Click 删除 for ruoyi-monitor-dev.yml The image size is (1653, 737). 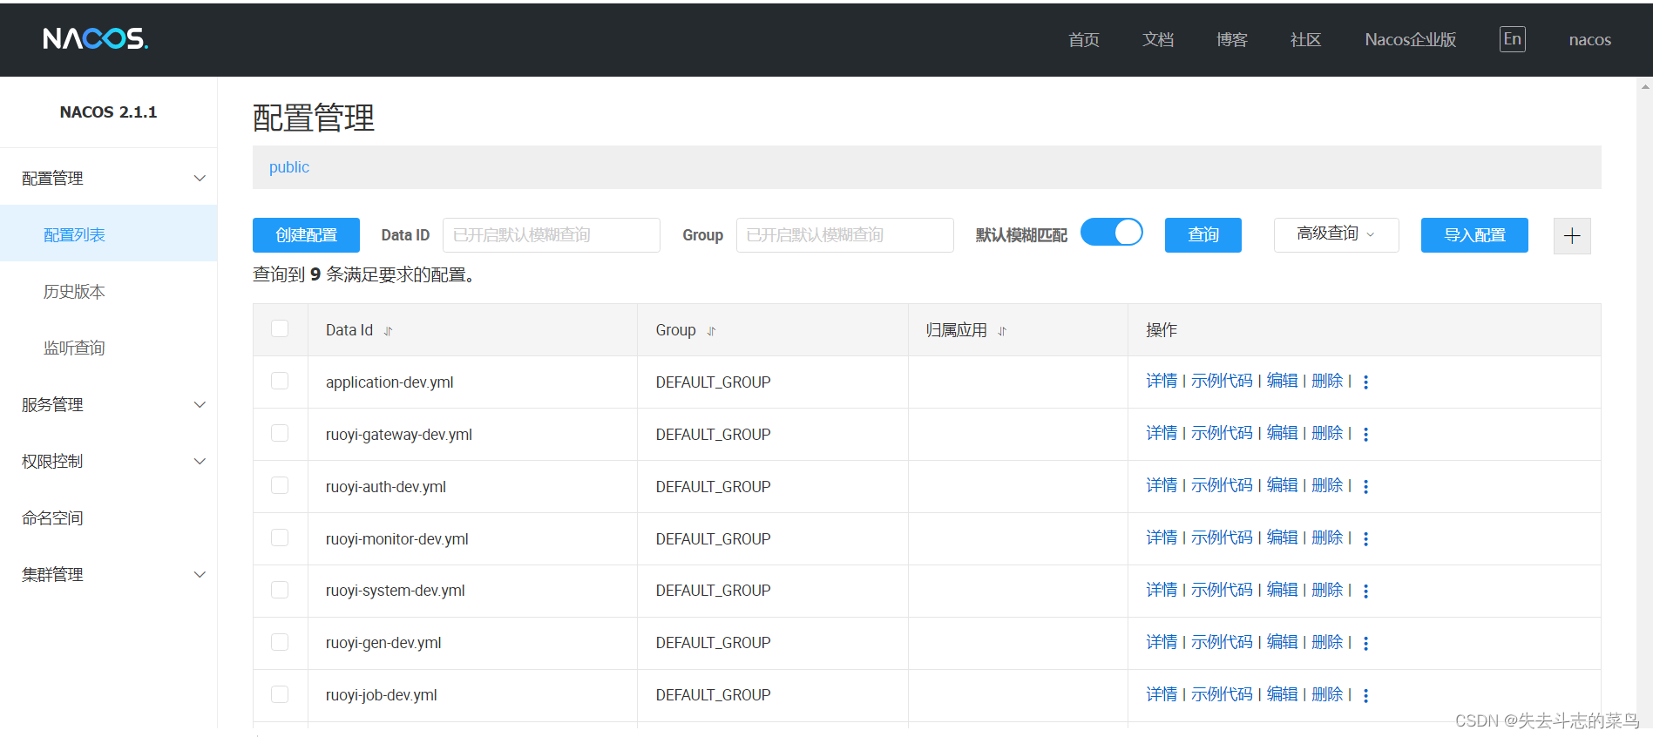pyautogui.click(x=1327, y=538)
